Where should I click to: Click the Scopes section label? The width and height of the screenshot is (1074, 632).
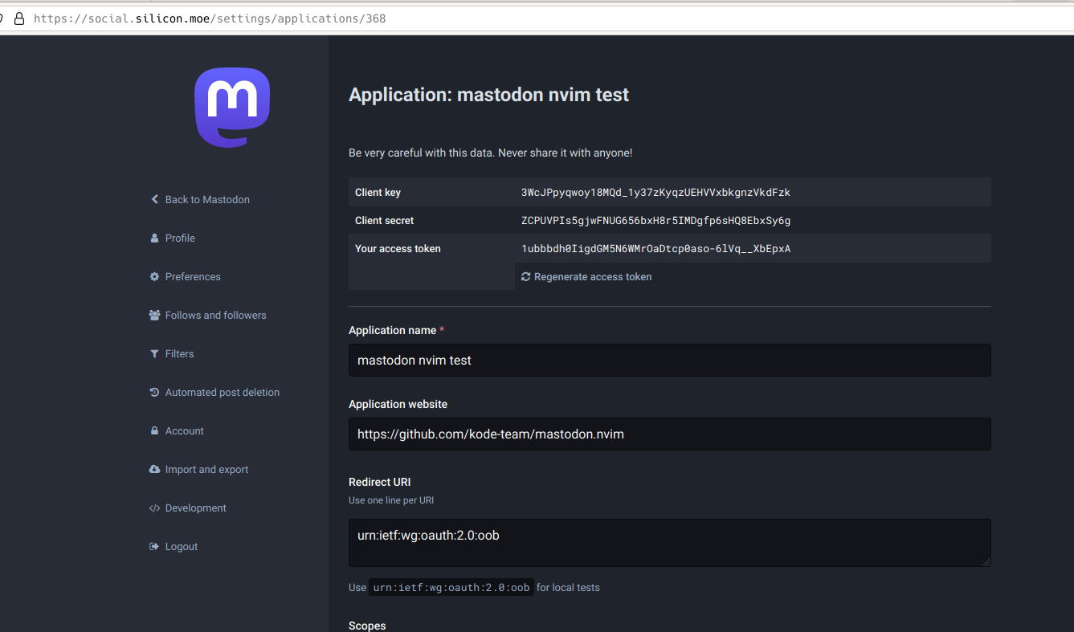pos(367,626)
